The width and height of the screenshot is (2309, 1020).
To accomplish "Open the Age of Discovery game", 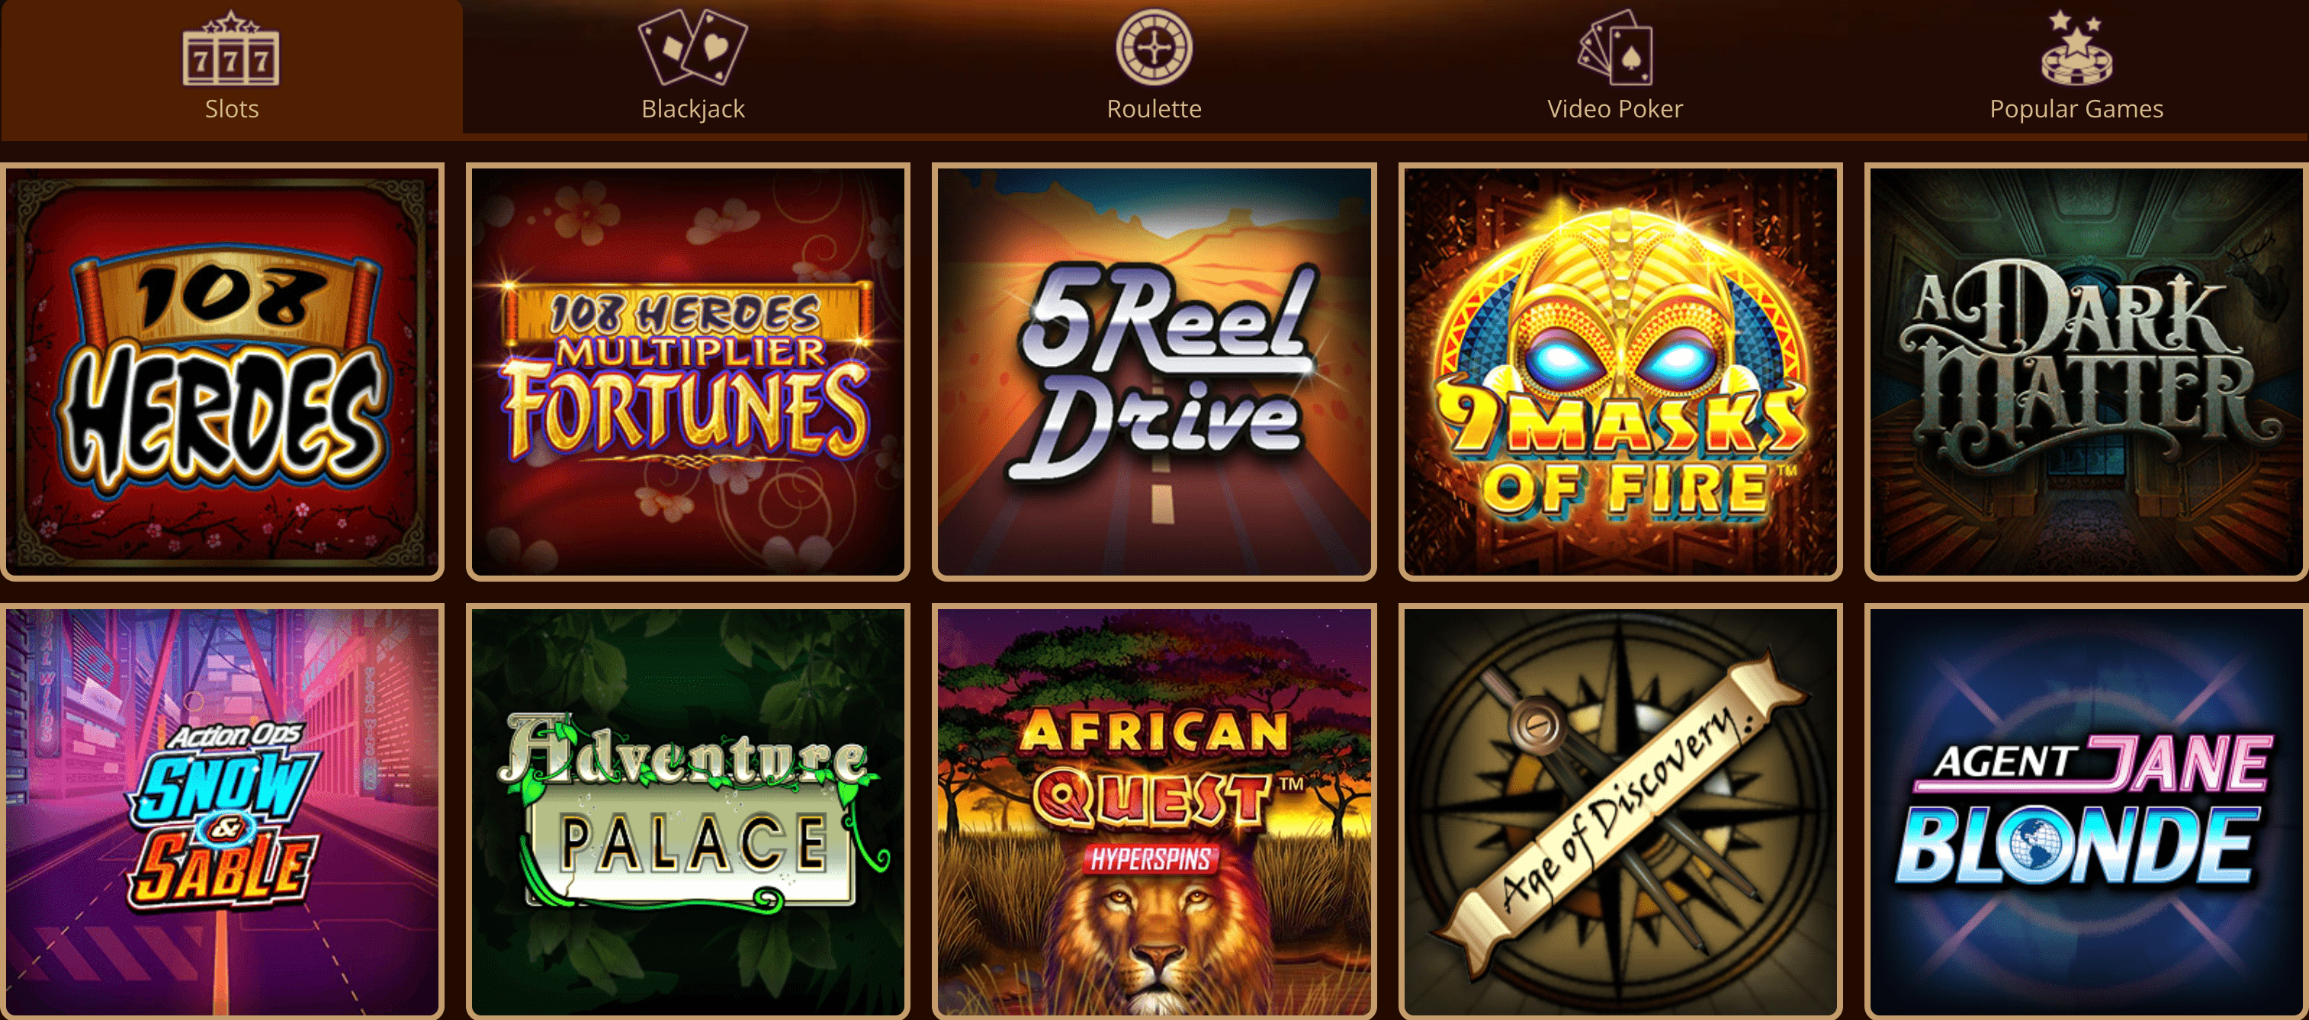I will 1620,811.
